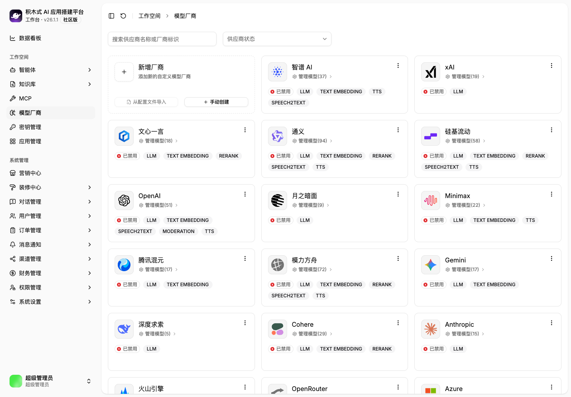Click the 智能体 robot icon
The width and height of the screenshot is (571, 397).
coord(13,70)
